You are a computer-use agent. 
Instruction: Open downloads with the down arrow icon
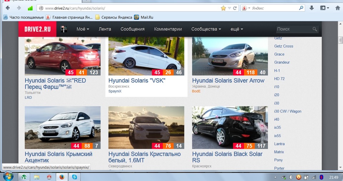pyautogui.click(x=312, y=8)
